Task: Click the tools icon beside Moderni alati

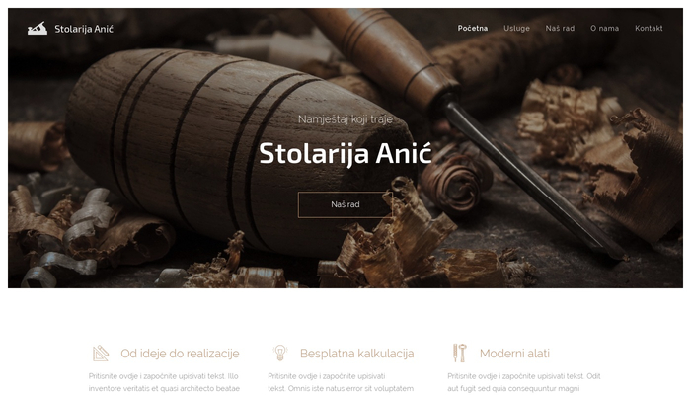Action: tap(459, 354)
